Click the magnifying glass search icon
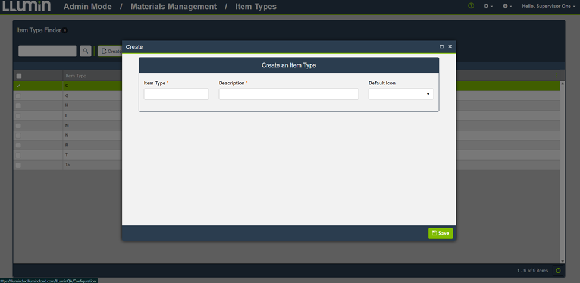 [86, 51]
